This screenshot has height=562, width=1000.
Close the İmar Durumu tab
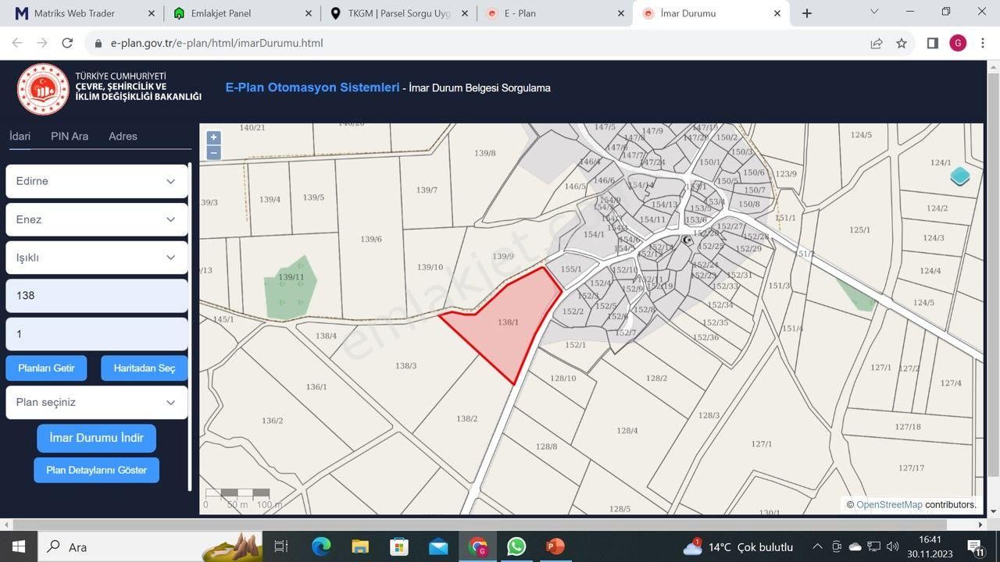coord(777,13)
